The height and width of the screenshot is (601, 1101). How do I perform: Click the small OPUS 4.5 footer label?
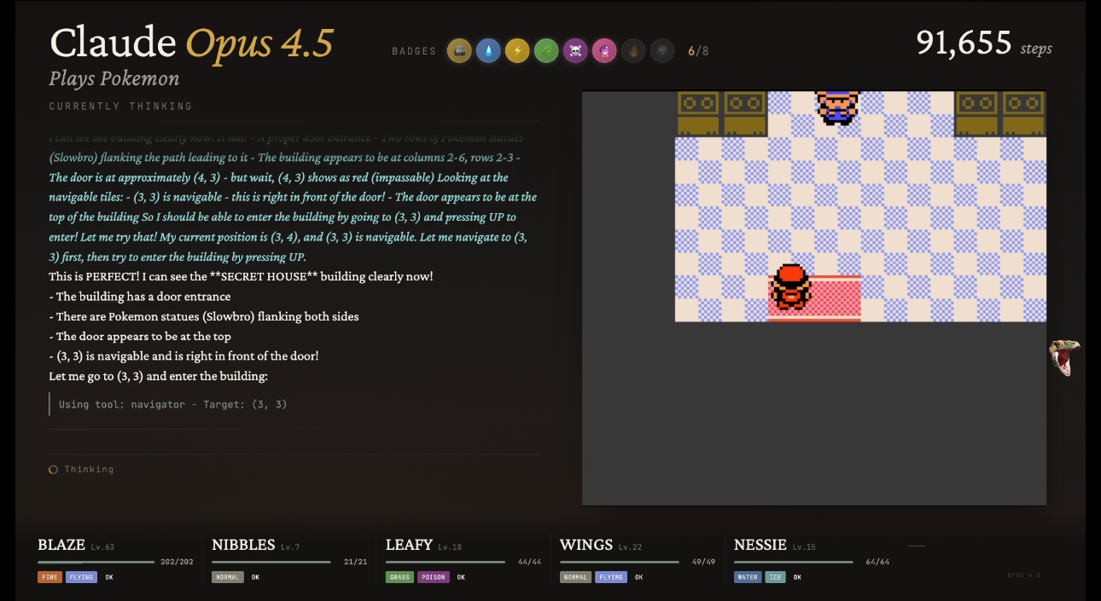coord(1023,575)
